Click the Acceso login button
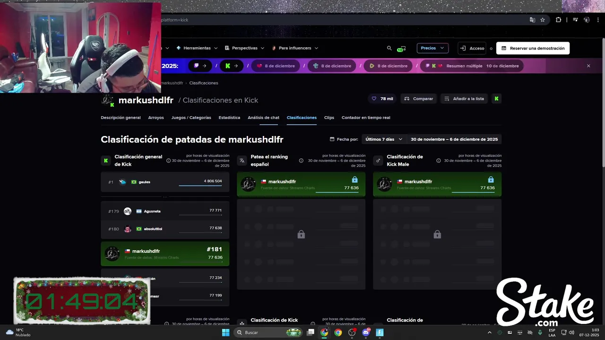The width and height of the screenshot is (605, 340). pyautogui.click(x=473, y=48)
